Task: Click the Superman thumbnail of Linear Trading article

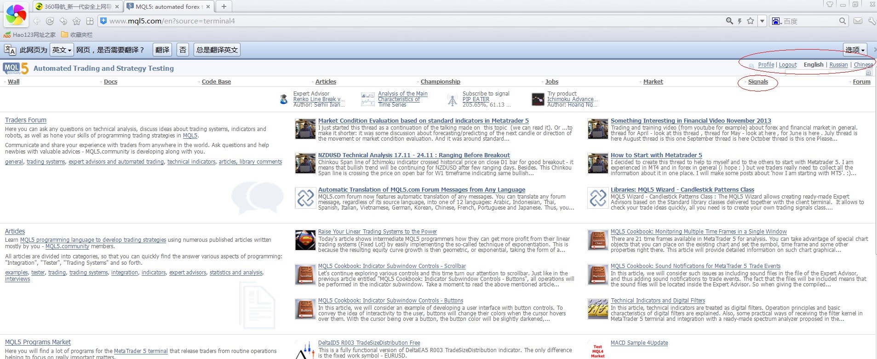Action: tap(305, 240)
